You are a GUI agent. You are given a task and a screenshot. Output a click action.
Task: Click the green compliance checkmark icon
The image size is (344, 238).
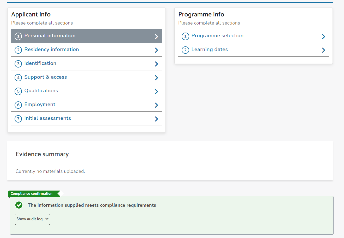point(19,205)
